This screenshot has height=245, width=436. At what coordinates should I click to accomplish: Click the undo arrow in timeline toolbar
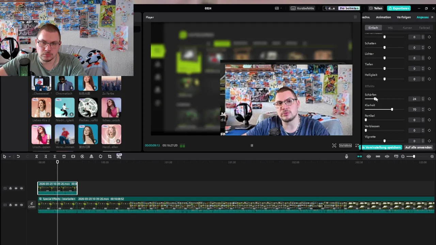tap(18, 157)
